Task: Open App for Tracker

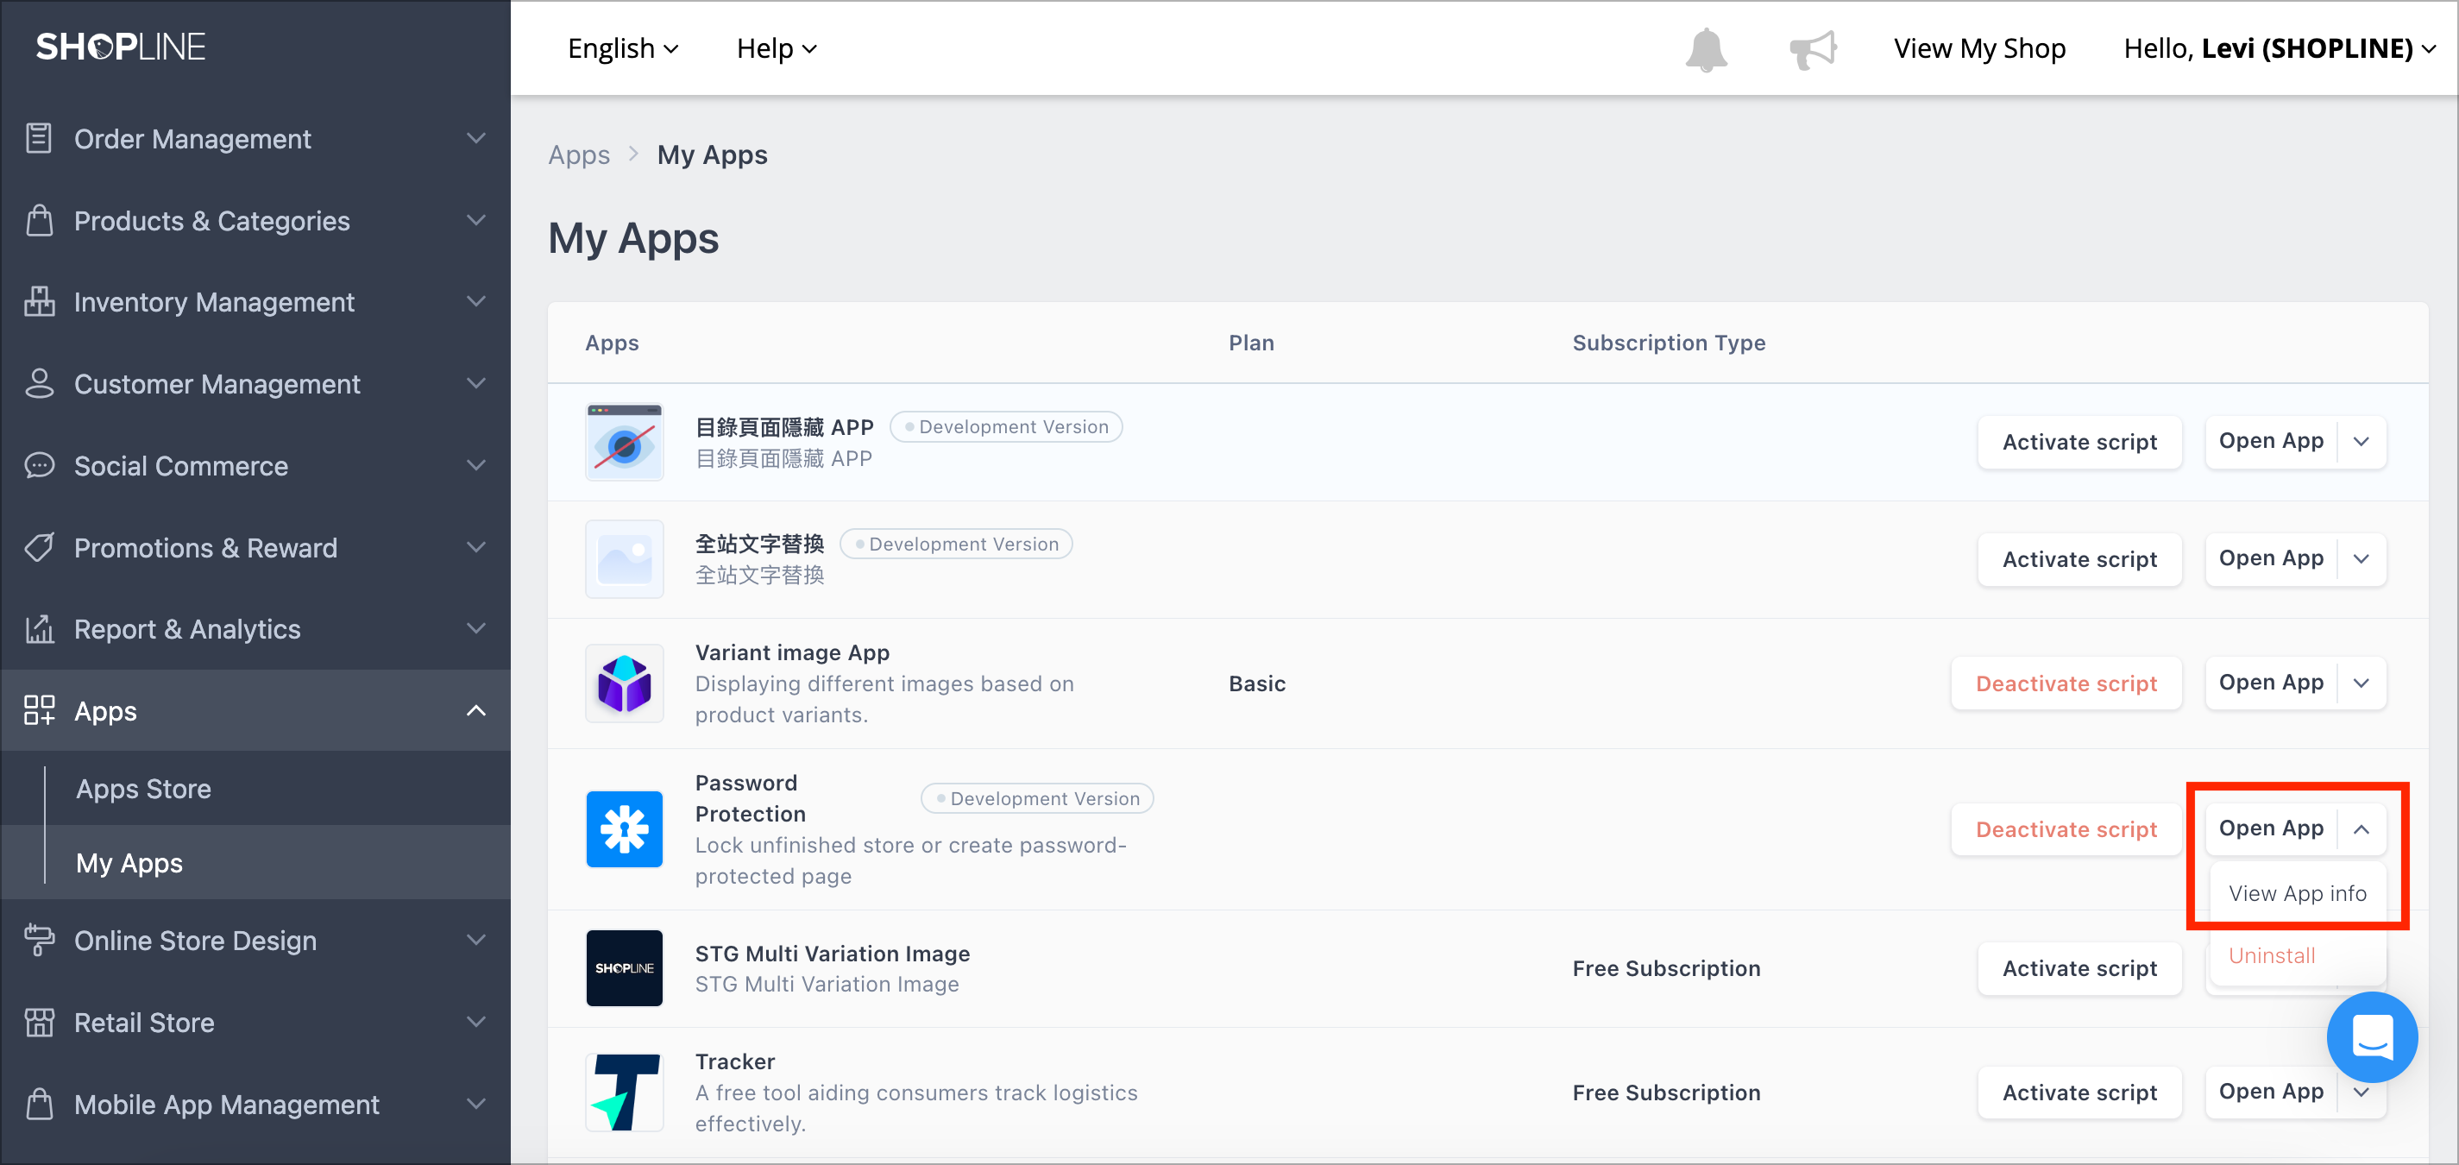Action: 2271,1092
